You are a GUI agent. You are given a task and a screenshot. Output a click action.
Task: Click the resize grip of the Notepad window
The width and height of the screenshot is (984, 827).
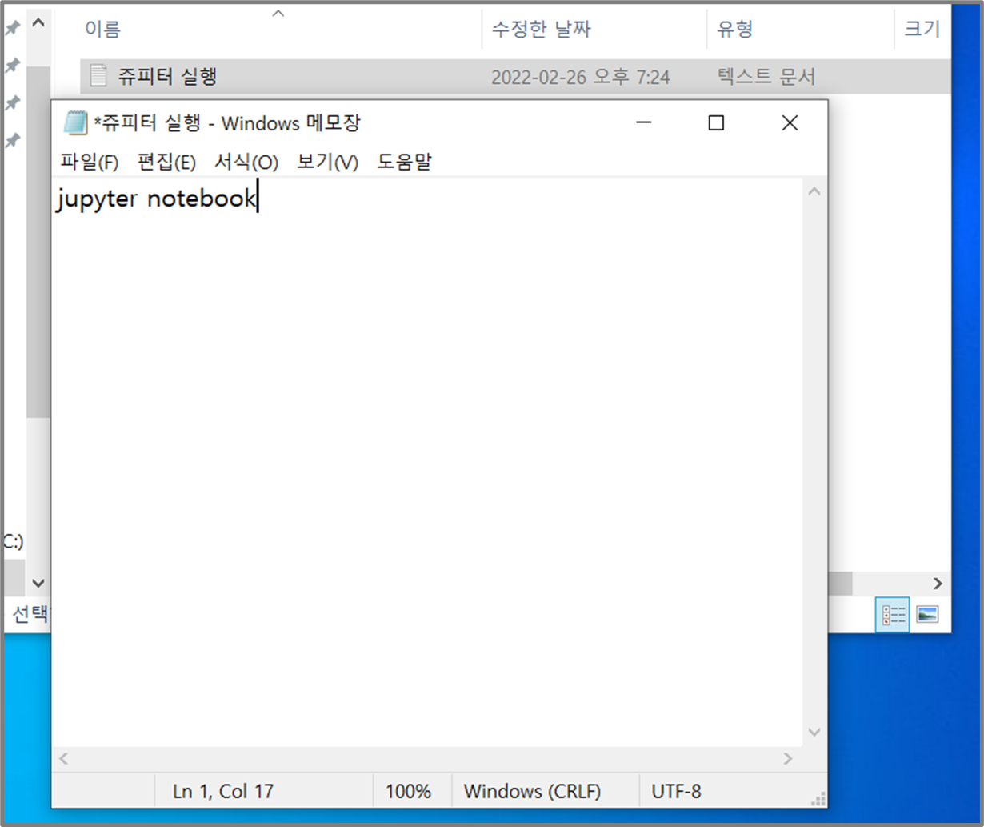pos(818,799)
